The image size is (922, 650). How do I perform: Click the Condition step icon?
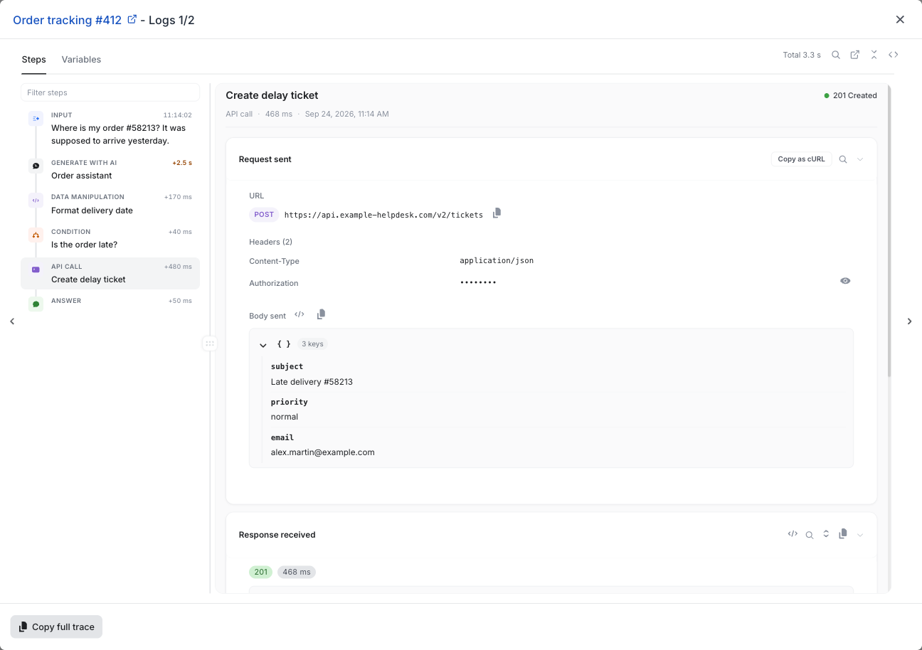pyautogui.click(x=36, y=235)
